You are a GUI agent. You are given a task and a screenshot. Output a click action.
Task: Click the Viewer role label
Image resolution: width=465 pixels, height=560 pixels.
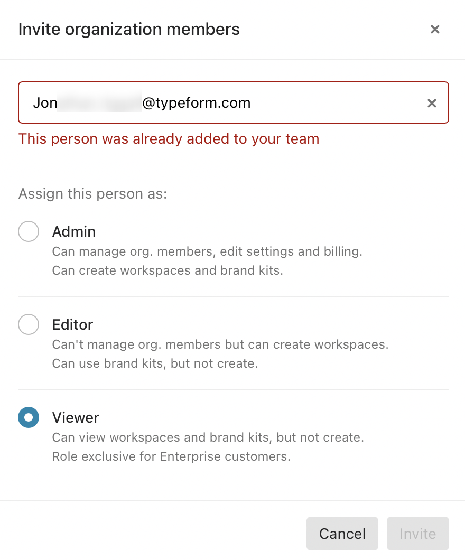click(x=76, y=417)
